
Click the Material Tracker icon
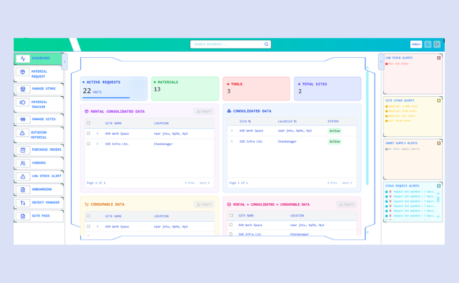tap(23, 103)
